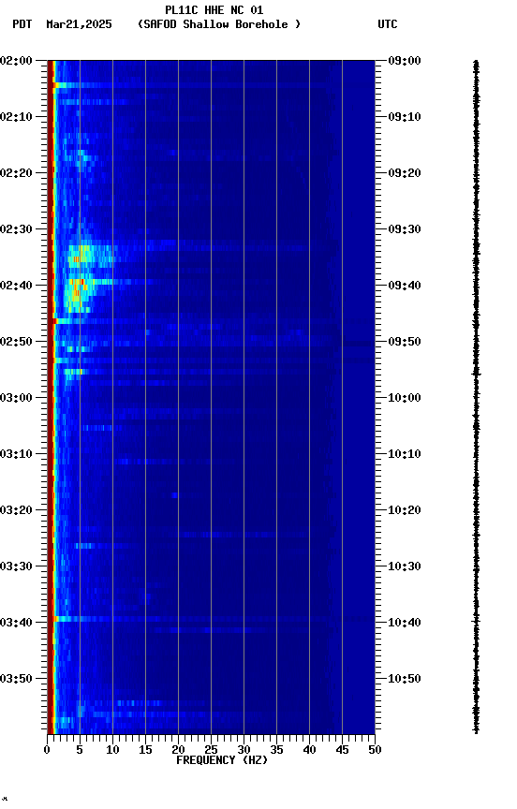517x809 pixels.
Task: Click the PDT time label '02:30'
Action: point(16,229)
